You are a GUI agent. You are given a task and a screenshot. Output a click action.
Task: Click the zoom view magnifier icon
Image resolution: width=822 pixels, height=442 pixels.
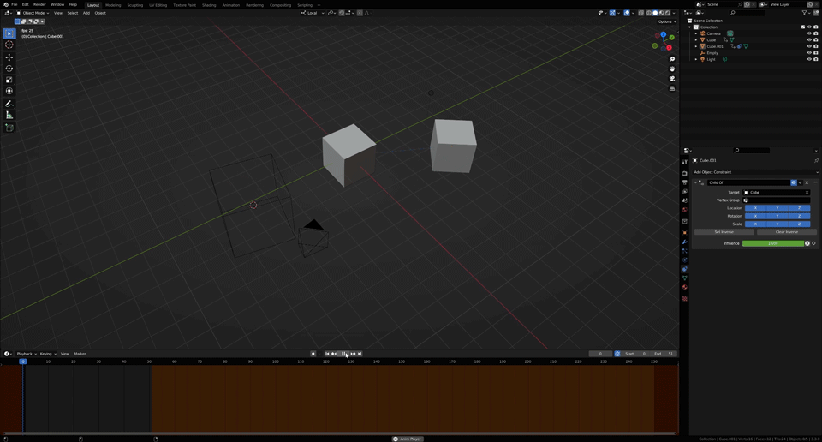pyautogui.click(x=672, y=59)
